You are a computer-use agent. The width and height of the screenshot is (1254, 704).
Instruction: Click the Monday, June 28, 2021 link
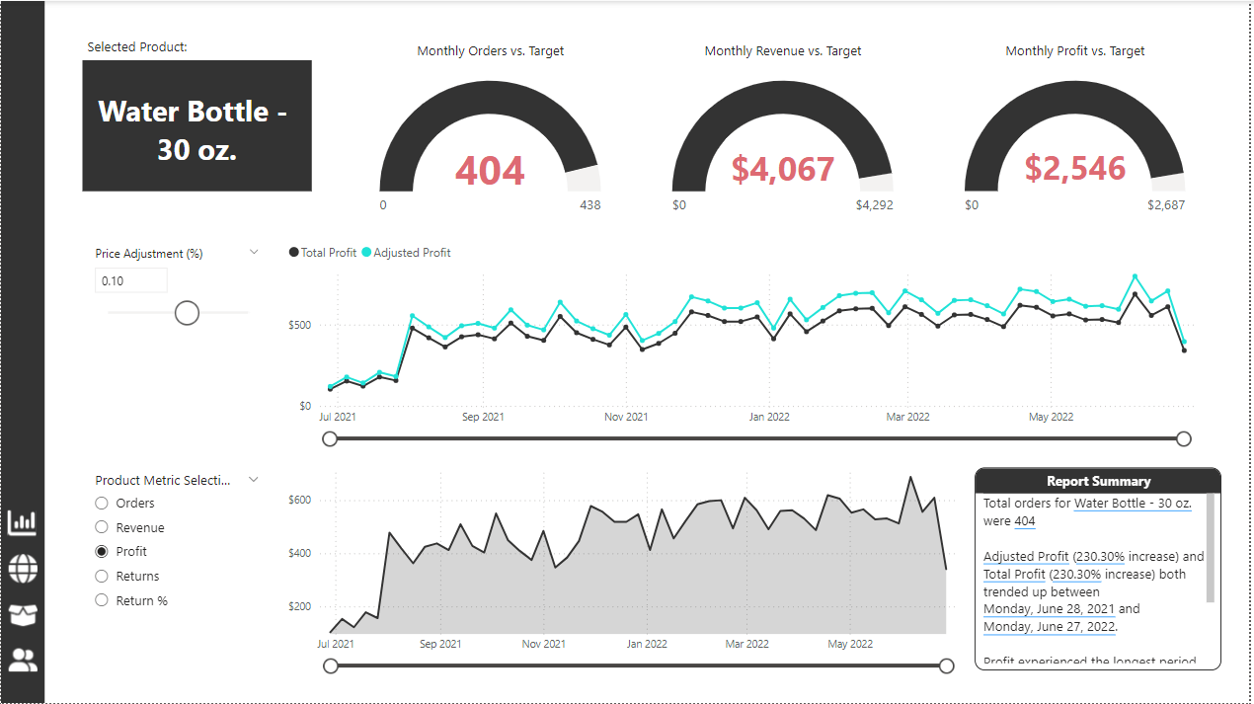pos(1049,609)
